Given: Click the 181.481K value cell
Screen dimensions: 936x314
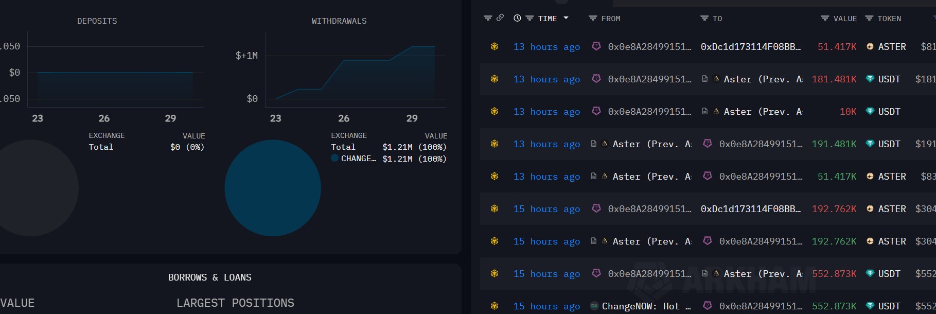Looking at the screenshot, I should (834, 79).
